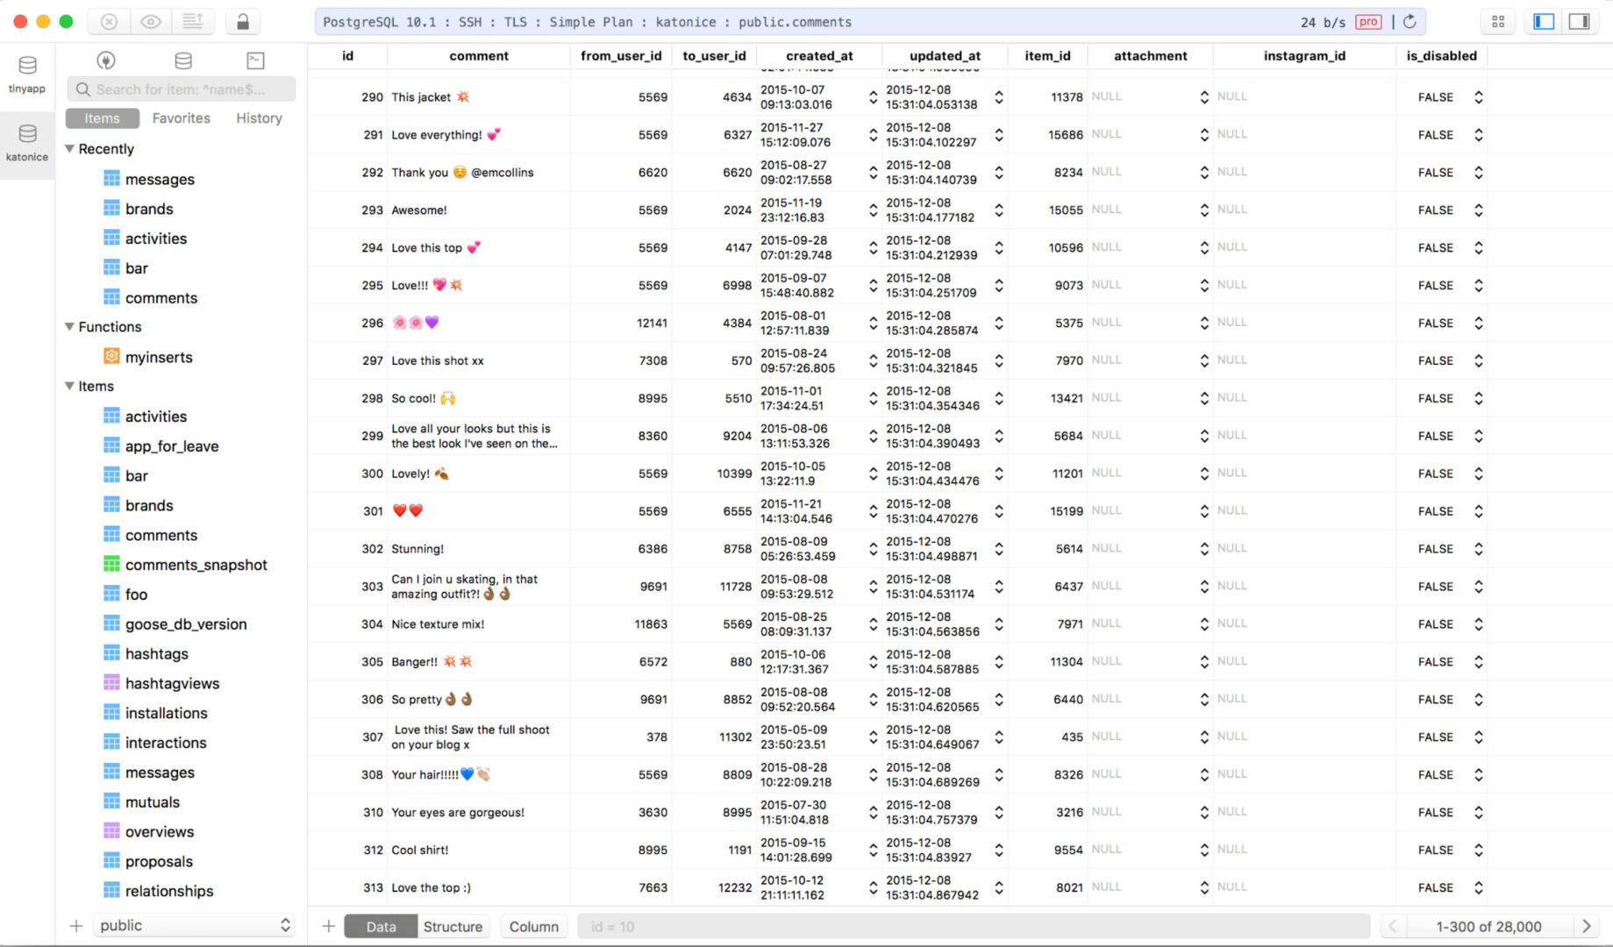
Task: Go to the previous page arrow
Action: point(1393,927)
